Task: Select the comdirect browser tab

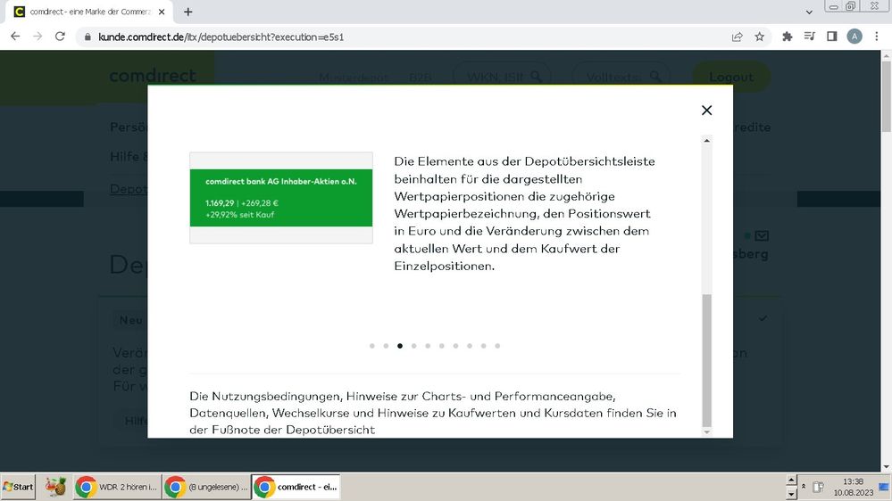Action: pos(90,12)
